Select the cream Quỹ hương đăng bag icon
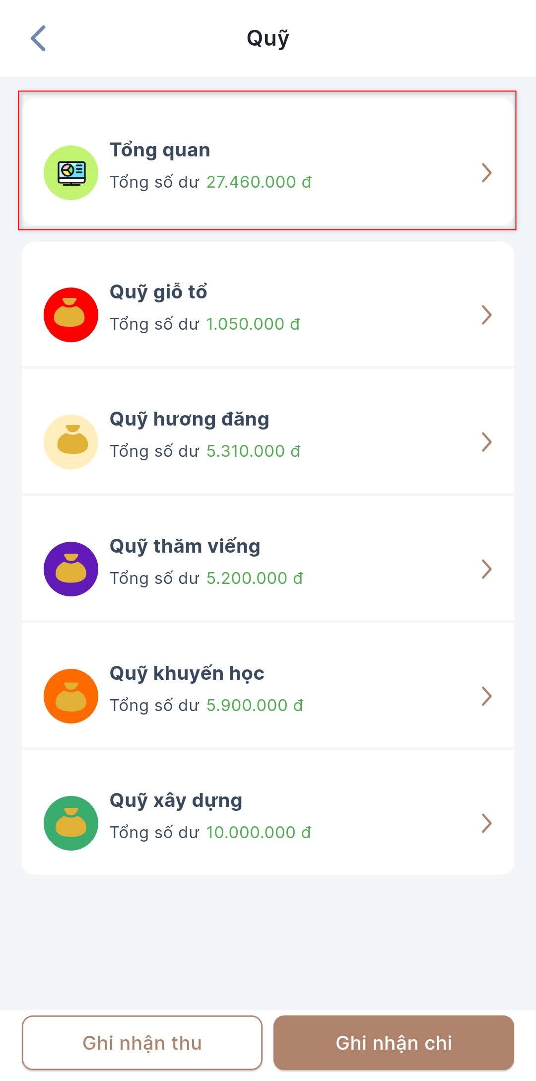 [71, 442]
